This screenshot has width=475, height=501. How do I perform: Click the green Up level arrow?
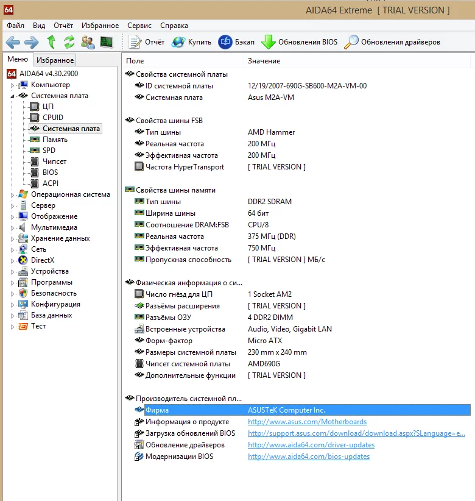point(51,42)
